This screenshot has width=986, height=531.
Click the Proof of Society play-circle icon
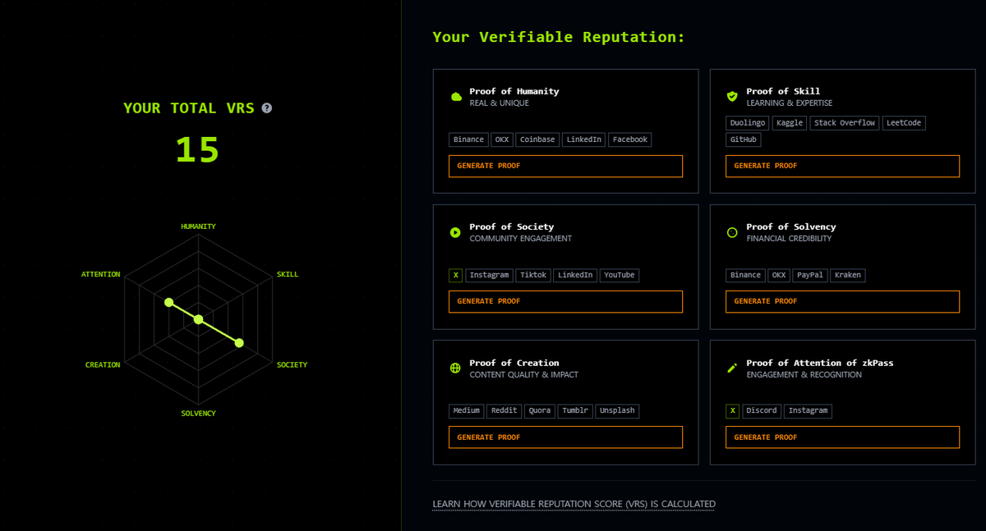[x=455, y=233]
